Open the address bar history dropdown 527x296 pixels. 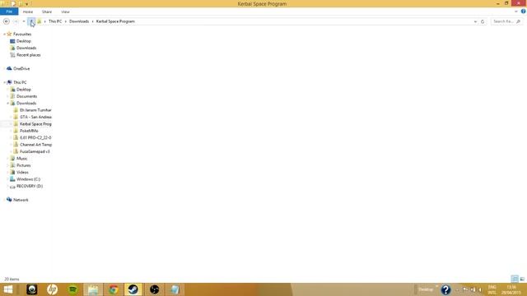475,21
